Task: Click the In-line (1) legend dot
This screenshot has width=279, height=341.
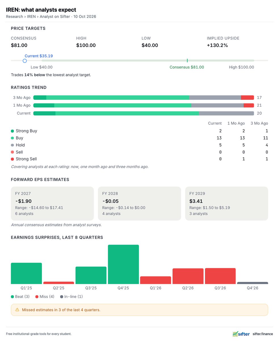Action: 62,297
